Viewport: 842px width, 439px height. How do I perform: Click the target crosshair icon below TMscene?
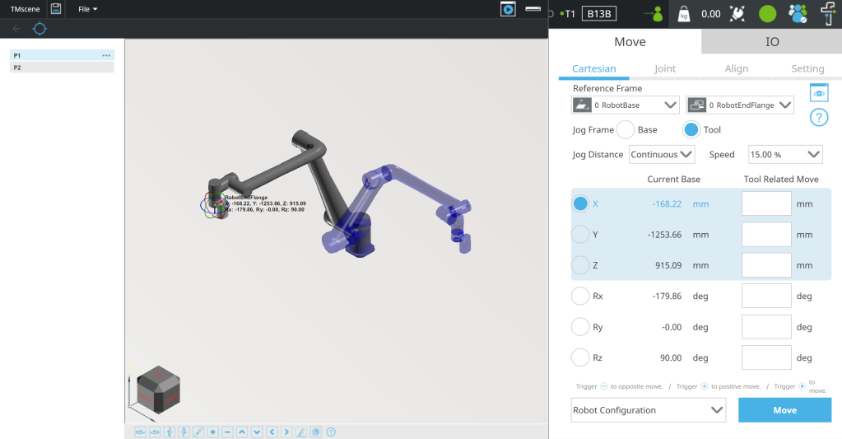(40, 29)
